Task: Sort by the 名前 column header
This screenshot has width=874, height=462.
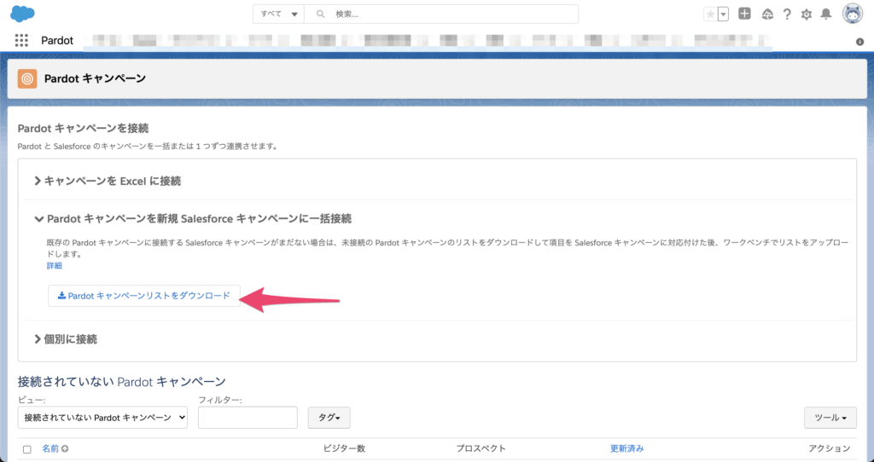Action: click(50, 448)
